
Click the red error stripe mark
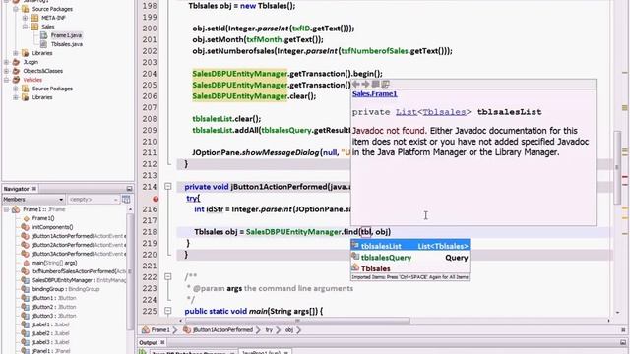(625, 177)
